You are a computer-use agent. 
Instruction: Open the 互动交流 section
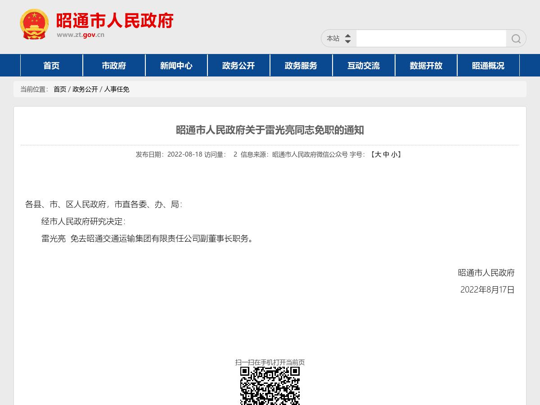[363, 65]
